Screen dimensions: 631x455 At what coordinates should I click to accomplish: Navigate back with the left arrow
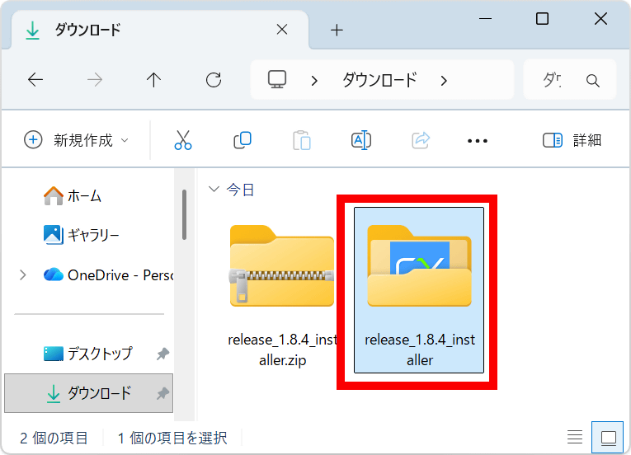click(x=35, y=80)
